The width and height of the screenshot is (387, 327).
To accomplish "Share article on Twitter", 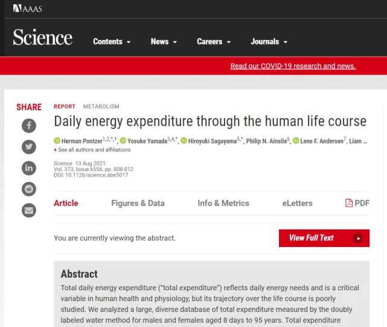I will (29, 146).
